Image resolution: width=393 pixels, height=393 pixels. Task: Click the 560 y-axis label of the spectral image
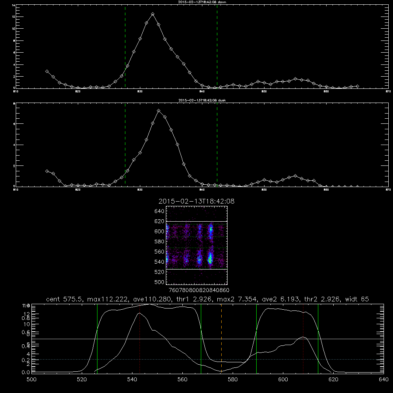pyautogui.click(x=159, y=252)
